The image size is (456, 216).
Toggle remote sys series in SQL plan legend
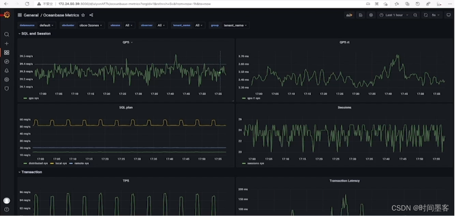pyautogui.click(x=82, y=163)
